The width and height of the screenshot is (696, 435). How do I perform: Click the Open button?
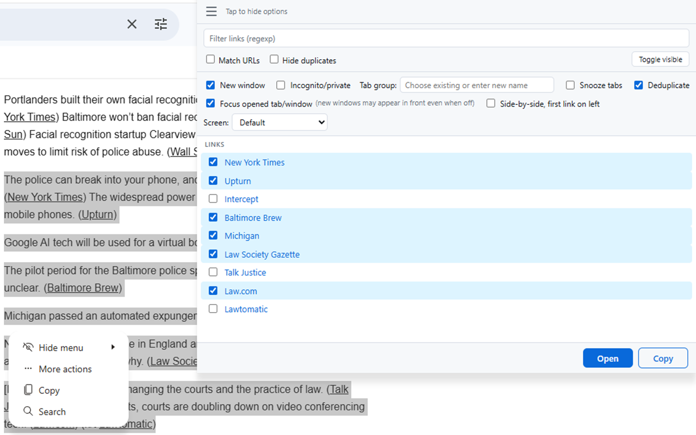[608, 358]
